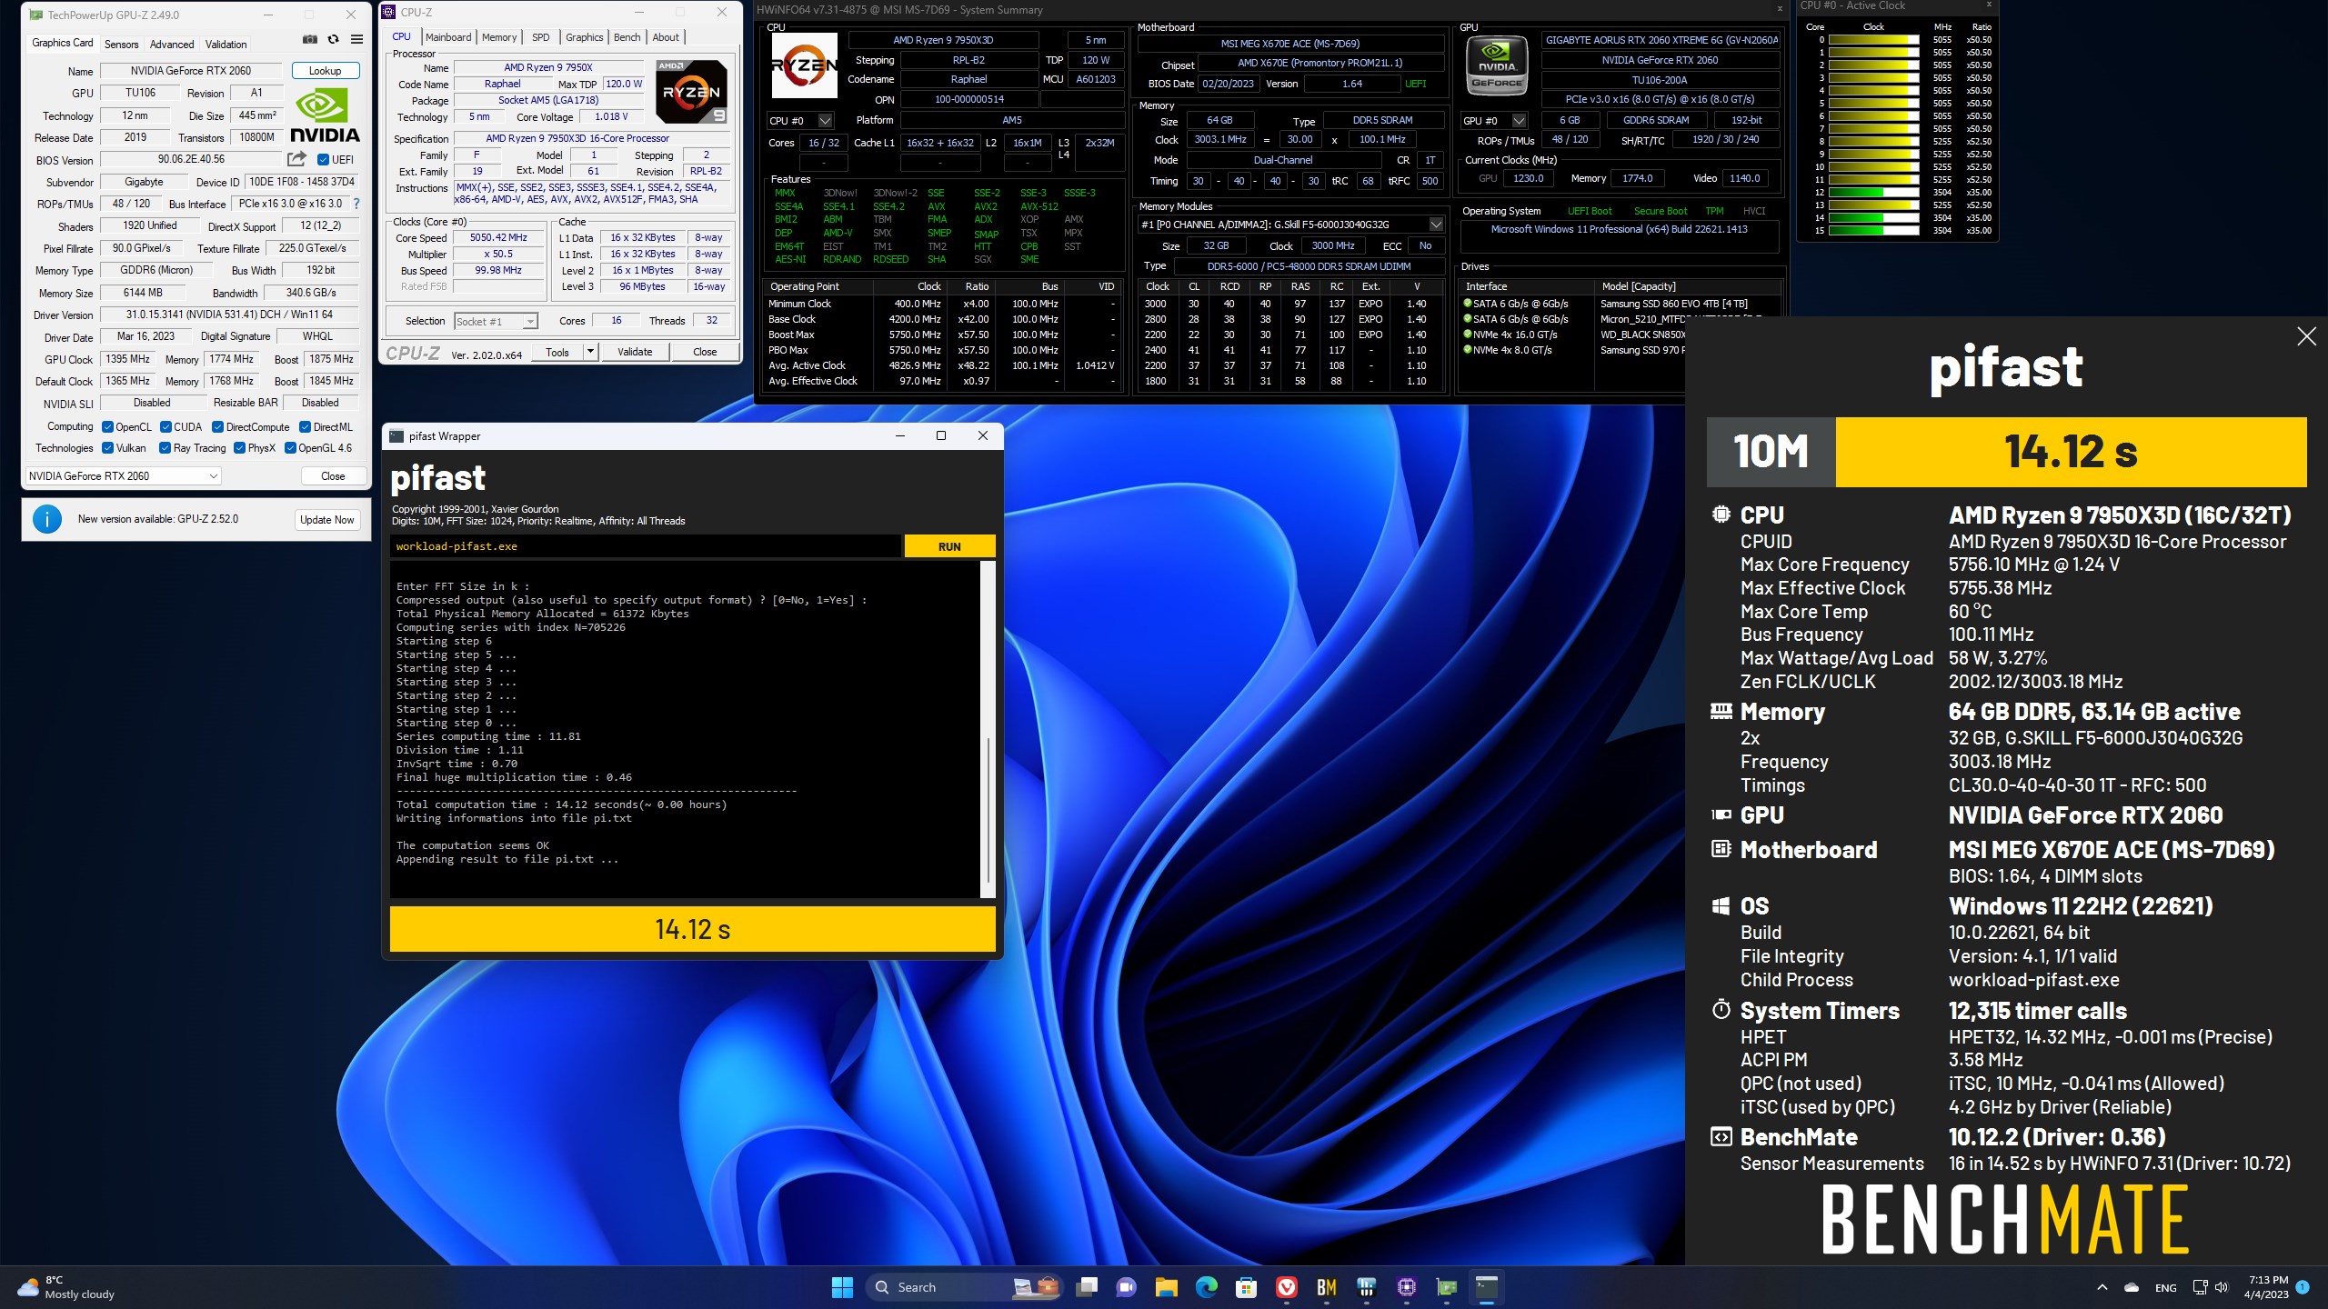Screen dimensions: 2328x1309
Task: Click the taskbar Search box
Action: pos(964,1287)
